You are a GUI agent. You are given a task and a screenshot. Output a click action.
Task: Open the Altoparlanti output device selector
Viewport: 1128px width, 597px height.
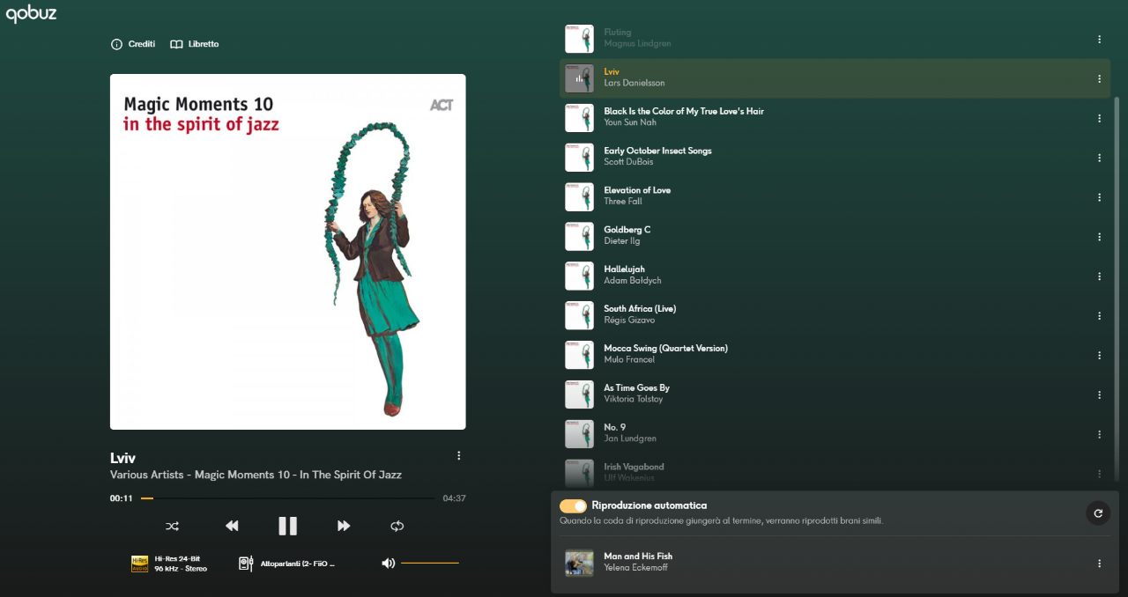(x=287, y=564)
